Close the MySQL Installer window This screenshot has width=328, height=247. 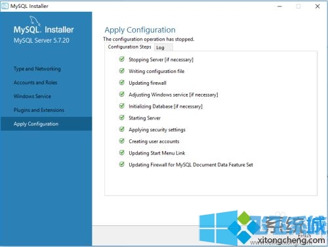click(318, 7)
